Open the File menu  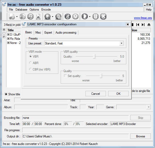click(x=11, y=10)
